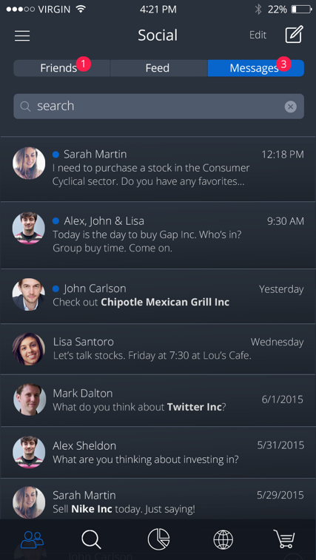Open the Chipotle Mexican Grill Inc link
The height and width of the screenshot is (560, 316).
point(165,302)
